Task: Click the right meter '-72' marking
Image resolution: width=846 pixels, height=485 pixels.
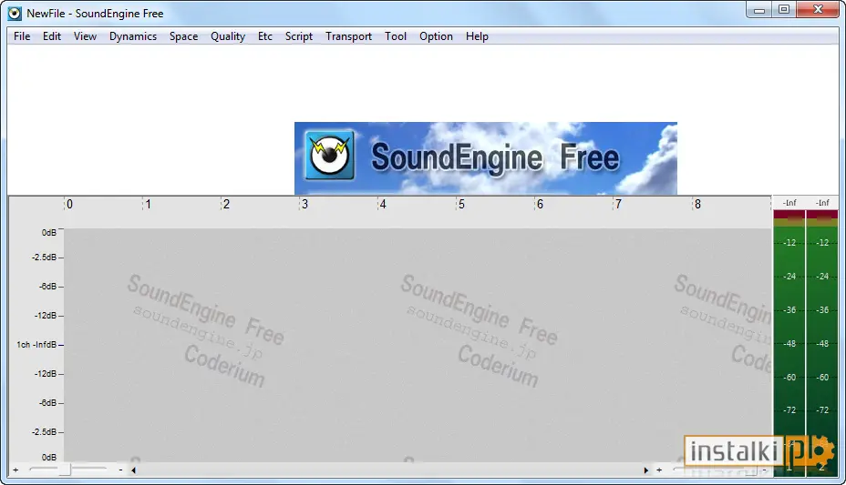Action: (823, 410)
